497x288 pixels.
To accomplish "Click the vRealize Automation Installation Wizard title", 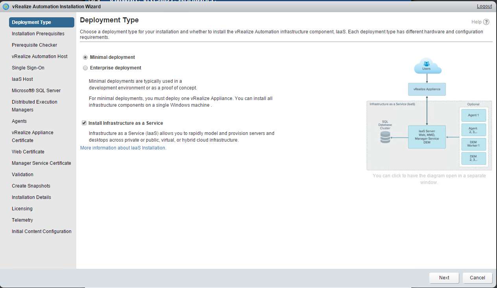I will tap(57, 6).
